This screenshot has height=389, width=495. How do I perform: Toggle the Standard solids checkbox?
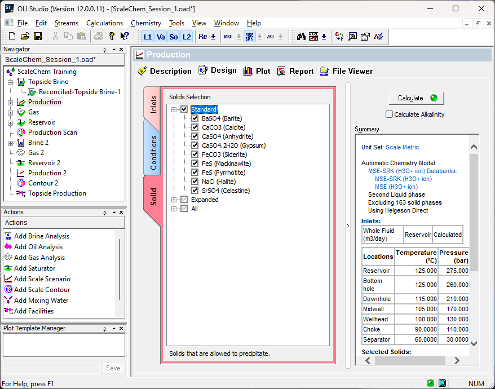[x=184, y=109]
